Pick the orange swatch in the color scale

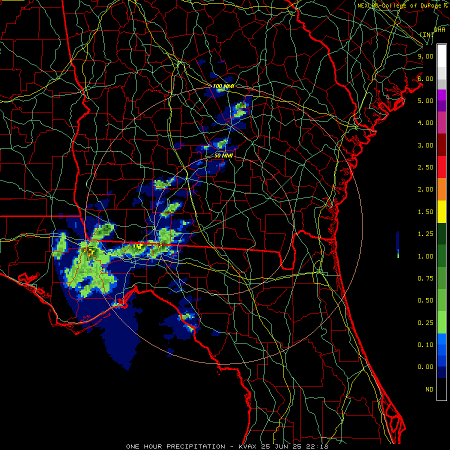point(441,189)
